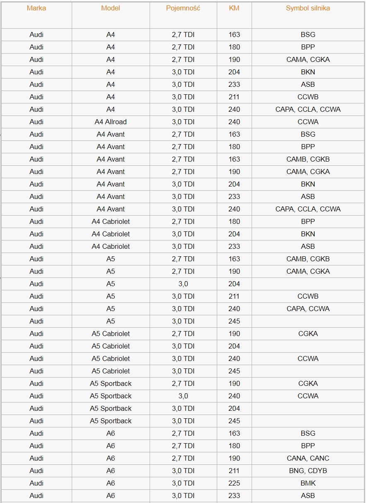Select the Symbol silnika column header

point(308,8)
